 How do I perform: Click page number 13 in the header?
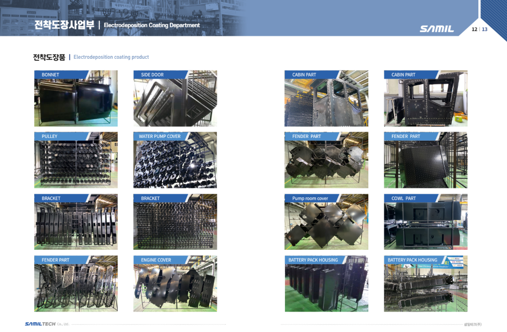pyautogui.click(x=484, y=29)
